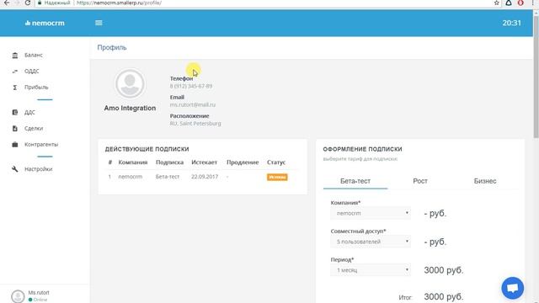Click the Opera extension icon
The height and width of the screenshot is (303, 539).
(x=520, y=3)
